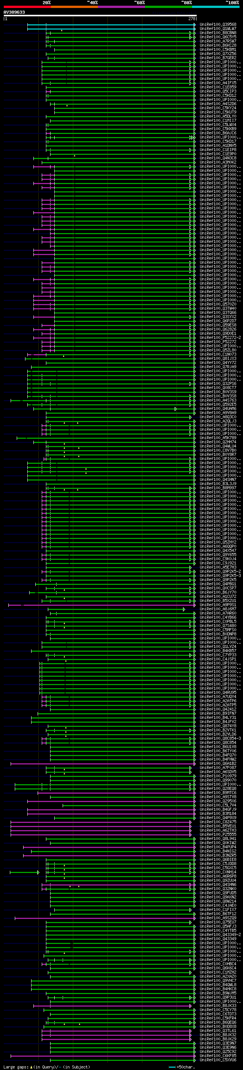Image resolution: width=243 pixels, height=1070 pixels.
Task: Select label UniRef100_Q4UAM6
Action: [218, 408]
